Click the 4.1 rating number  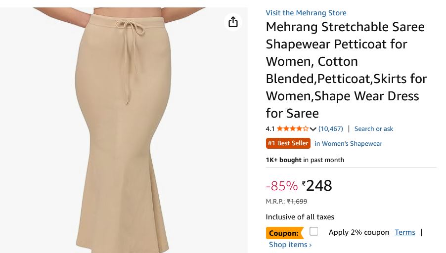click(270, 129)
